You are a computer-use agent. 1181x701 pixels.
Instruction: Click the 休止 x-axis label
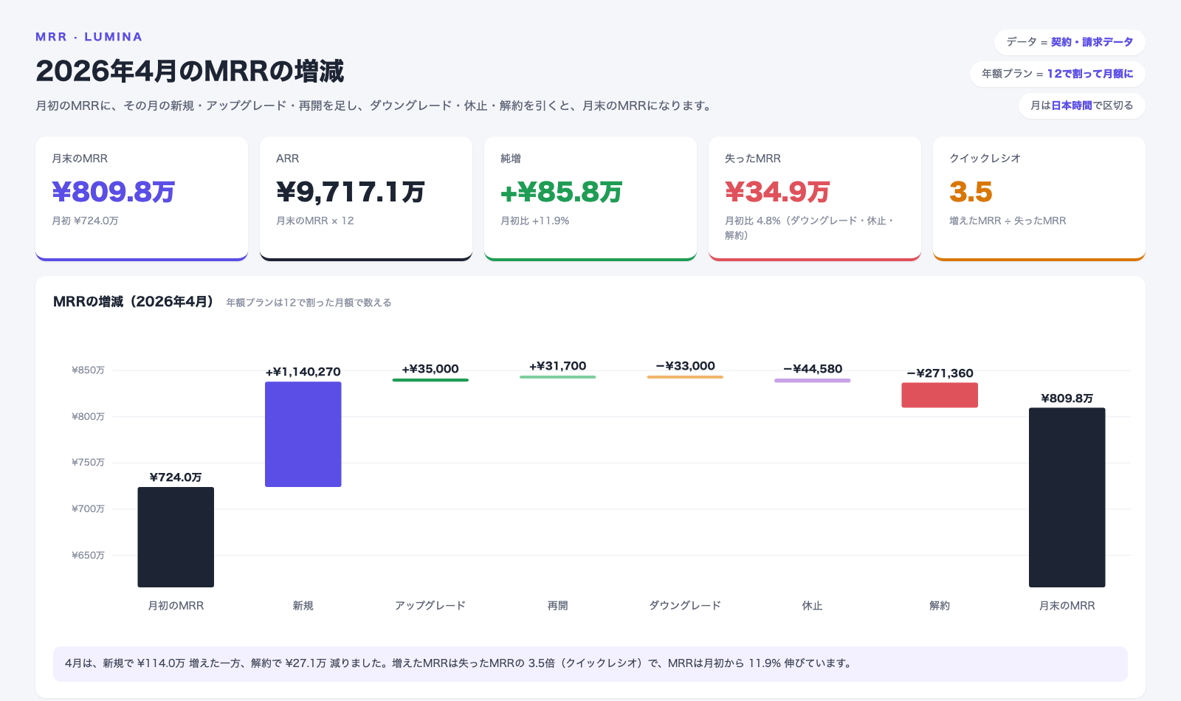point(813,606)
